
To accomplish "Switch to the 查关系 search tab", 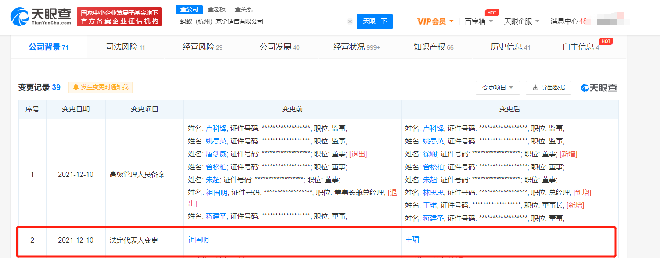I will [x=243, y=9].
